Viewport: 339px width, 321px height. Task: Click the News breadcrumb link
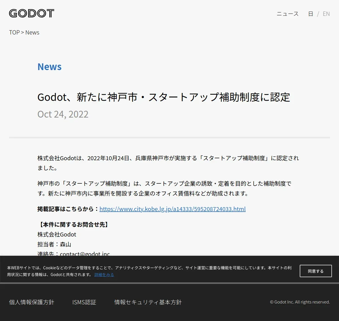click(32, 32)
